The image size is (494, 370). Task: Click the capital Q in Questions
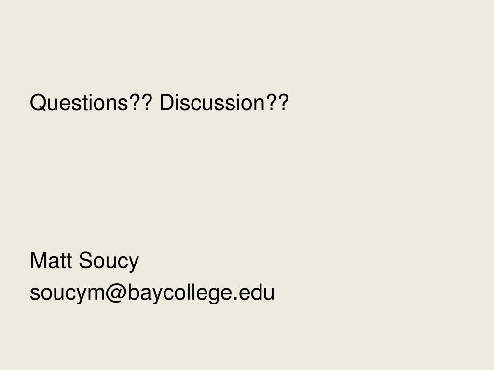click(39, 103)
